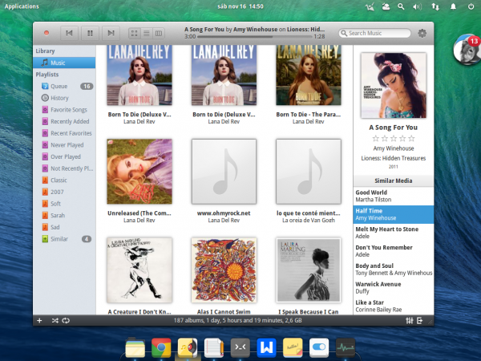Open the network indicator

(435, 6)
